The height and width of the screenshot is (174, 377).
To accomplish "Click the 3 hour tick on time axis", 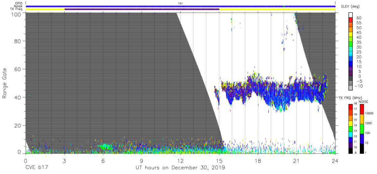I will click(x=64, y=160).
